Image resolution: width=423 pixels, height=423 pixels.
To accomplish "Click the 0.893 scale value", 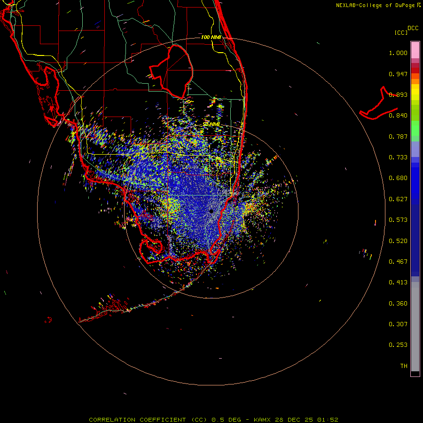I will click(398, 94).
